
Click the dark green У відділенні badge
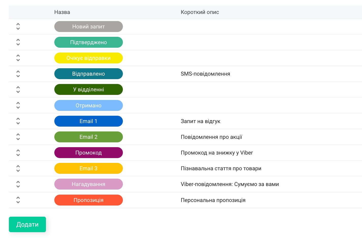point(89,89)
